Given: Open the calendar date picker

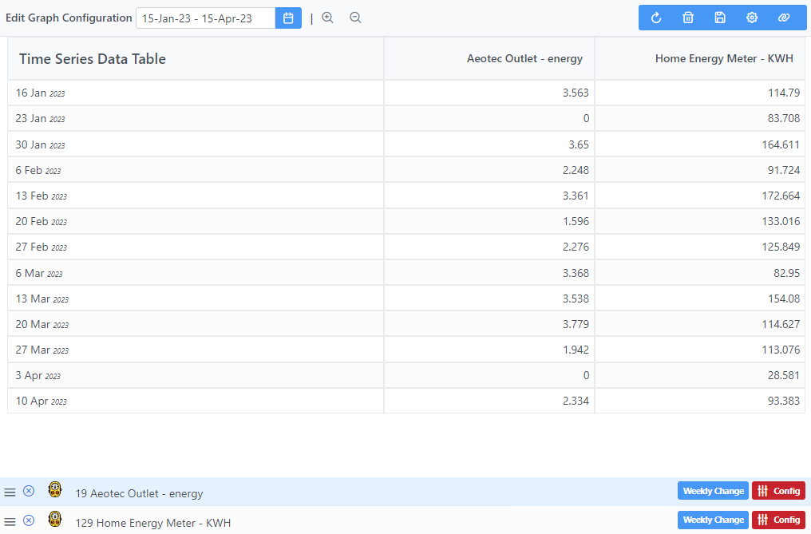Looking at the screenshot, I should 288,18.
